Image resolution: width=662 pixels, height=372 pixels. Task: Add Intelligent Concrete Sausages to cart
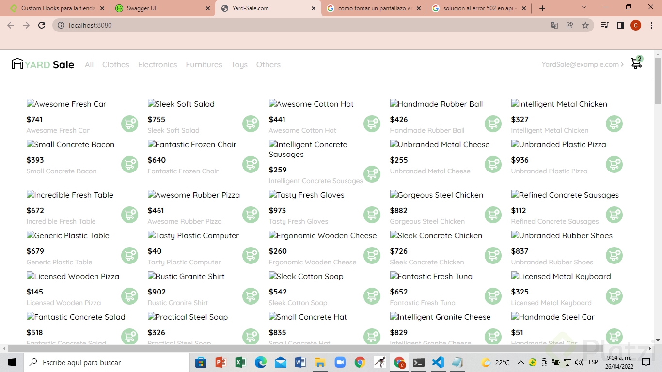pyautogui.click(x=372, y=174)
